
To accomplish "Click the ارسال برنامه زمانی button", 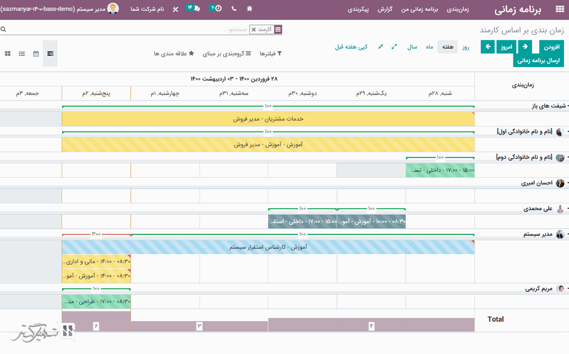I will tap(538, 60).
